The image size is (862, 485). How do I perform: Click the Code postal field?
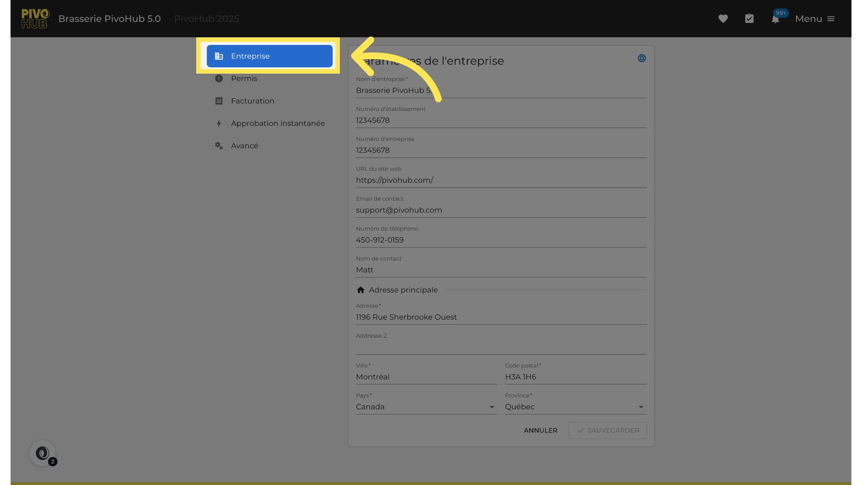[x=575, y=377]
